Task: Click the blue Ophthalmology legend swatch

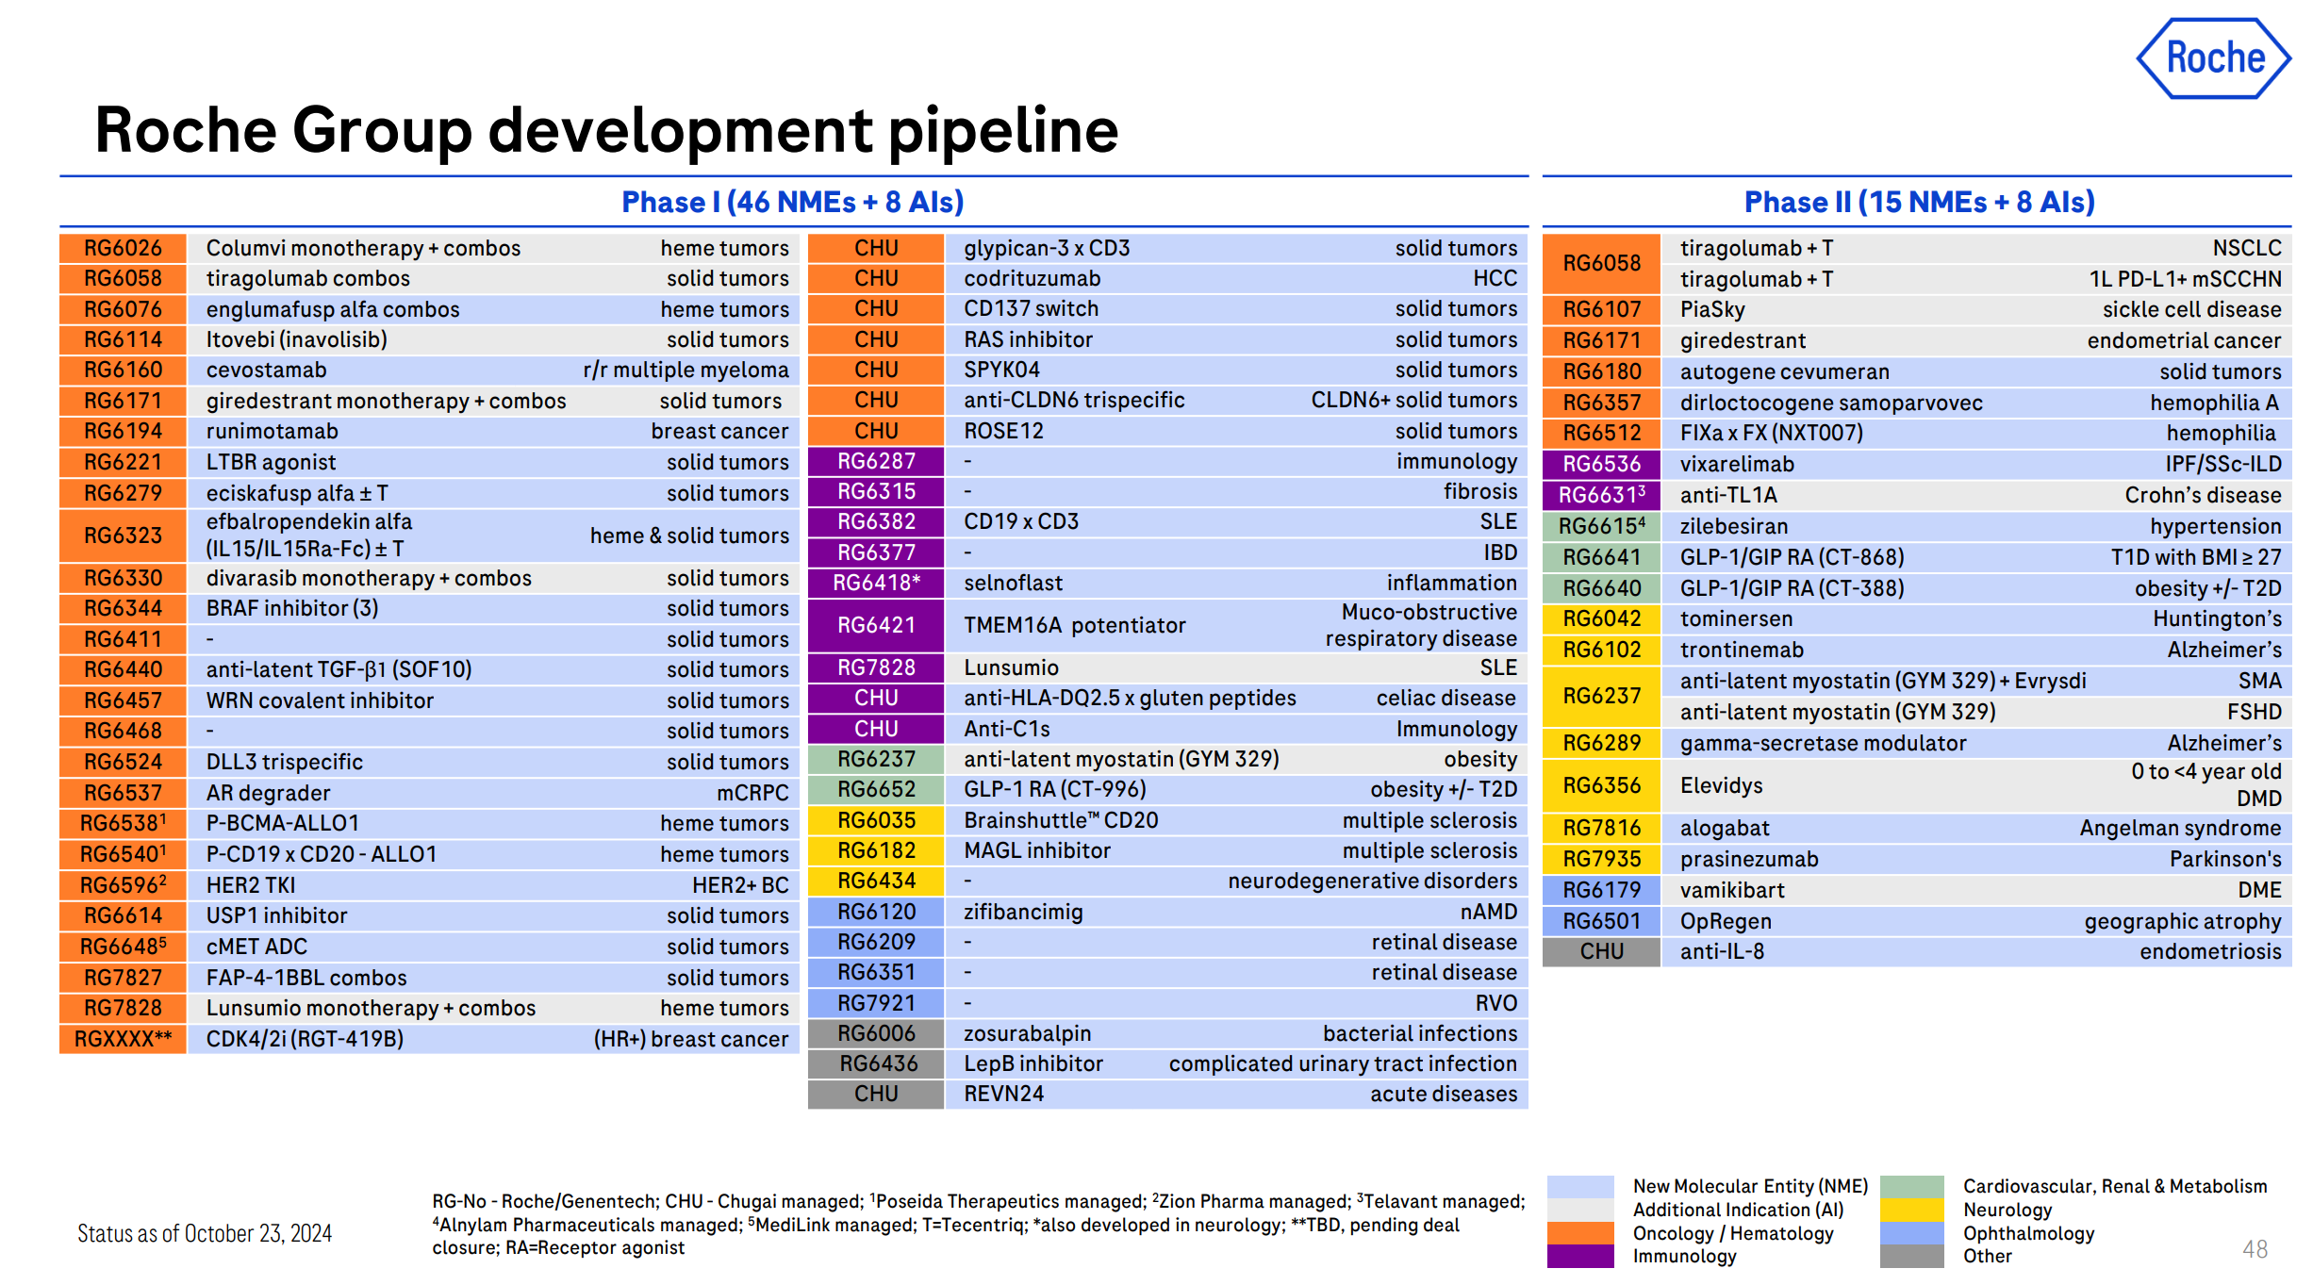Action: coord(1911,1233)
